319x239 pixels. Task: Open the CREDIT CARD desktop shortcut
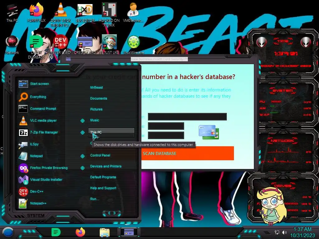pos(85,45)
